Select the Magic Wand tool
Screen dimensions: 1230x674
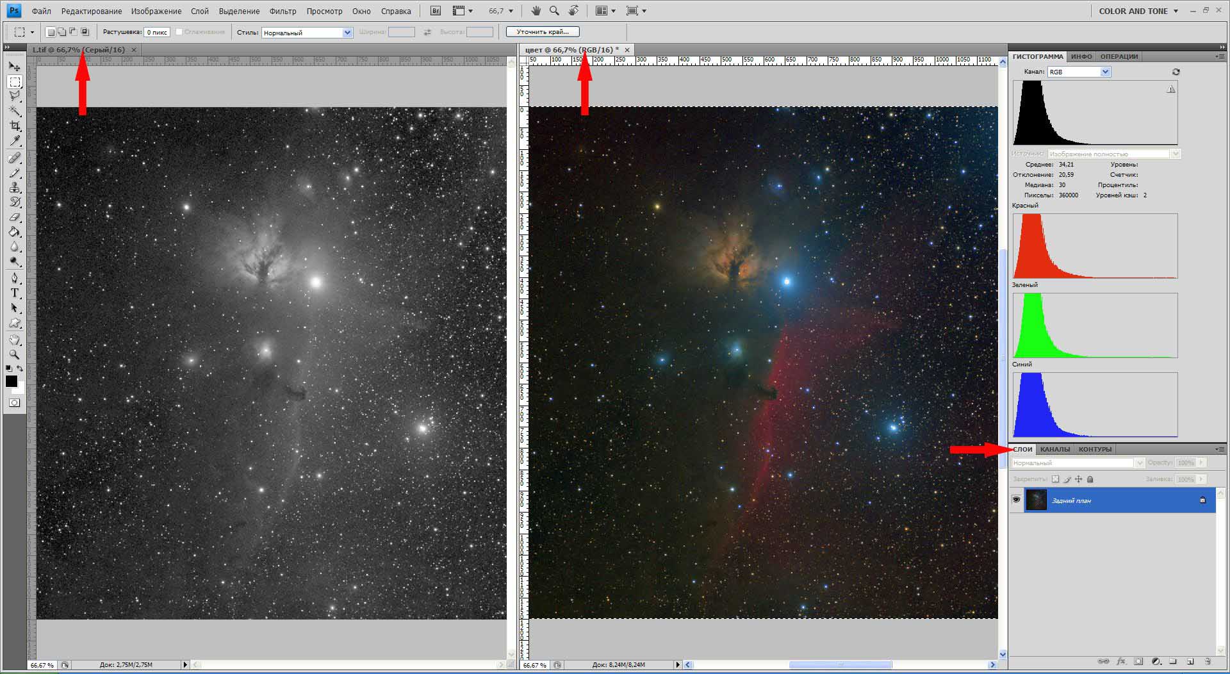[x=14, y=111]
